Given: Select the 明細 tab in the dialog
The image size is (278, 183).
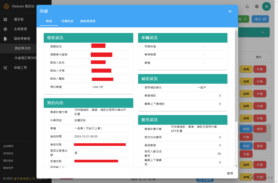Looking at the screenshot, I should point(49,21).
